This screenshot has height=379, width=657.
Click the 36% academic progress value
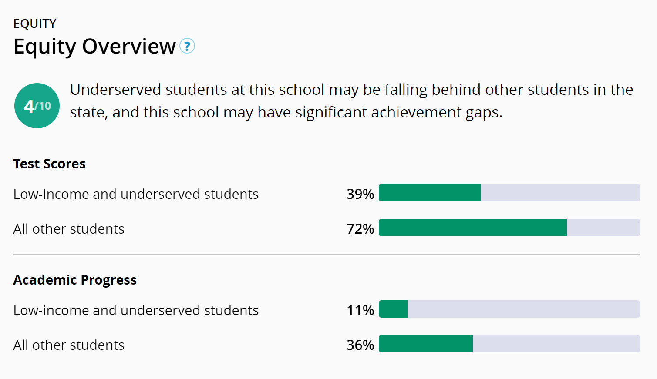(x=360, y=345)
